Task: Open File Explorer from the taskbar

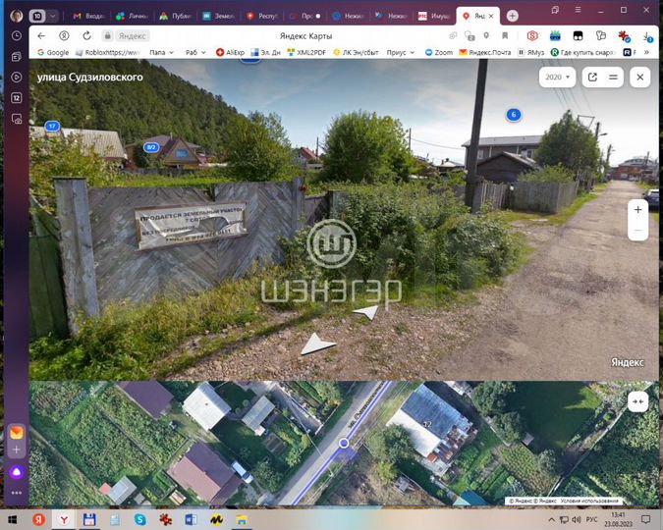Action: tap(242, 519)
